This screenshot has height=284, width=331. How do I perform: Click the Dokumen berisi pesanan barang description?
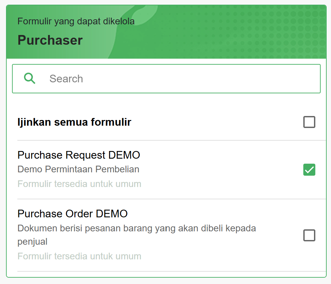tap(136, 235)
